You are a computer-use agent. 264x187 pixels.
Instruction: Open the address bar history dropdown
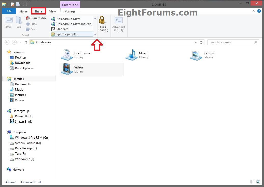click(196, 42)
